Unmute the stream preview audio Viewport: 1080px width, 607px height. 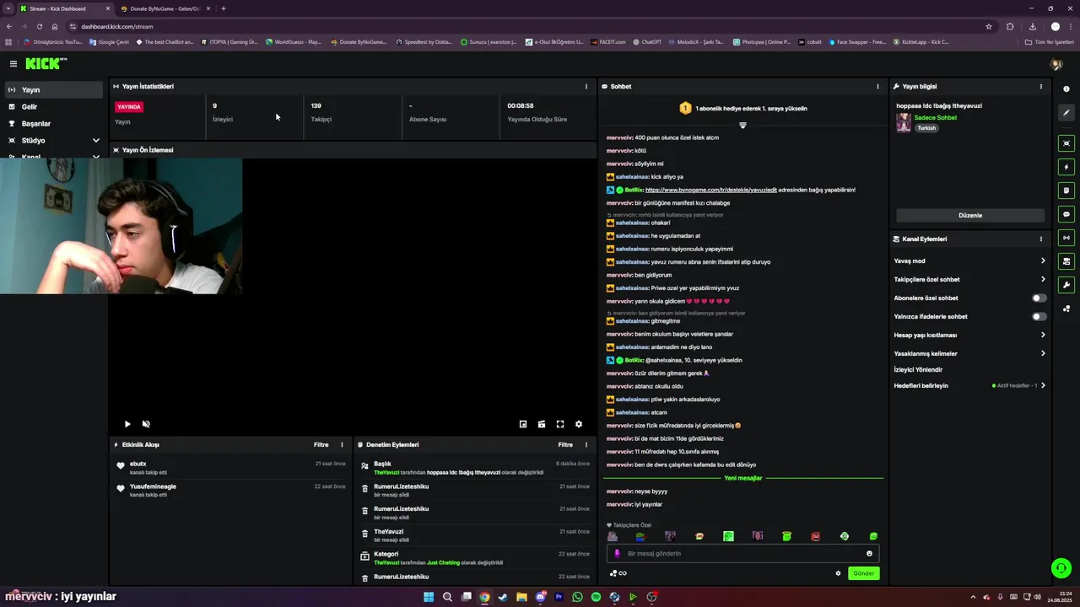(146, 424)
